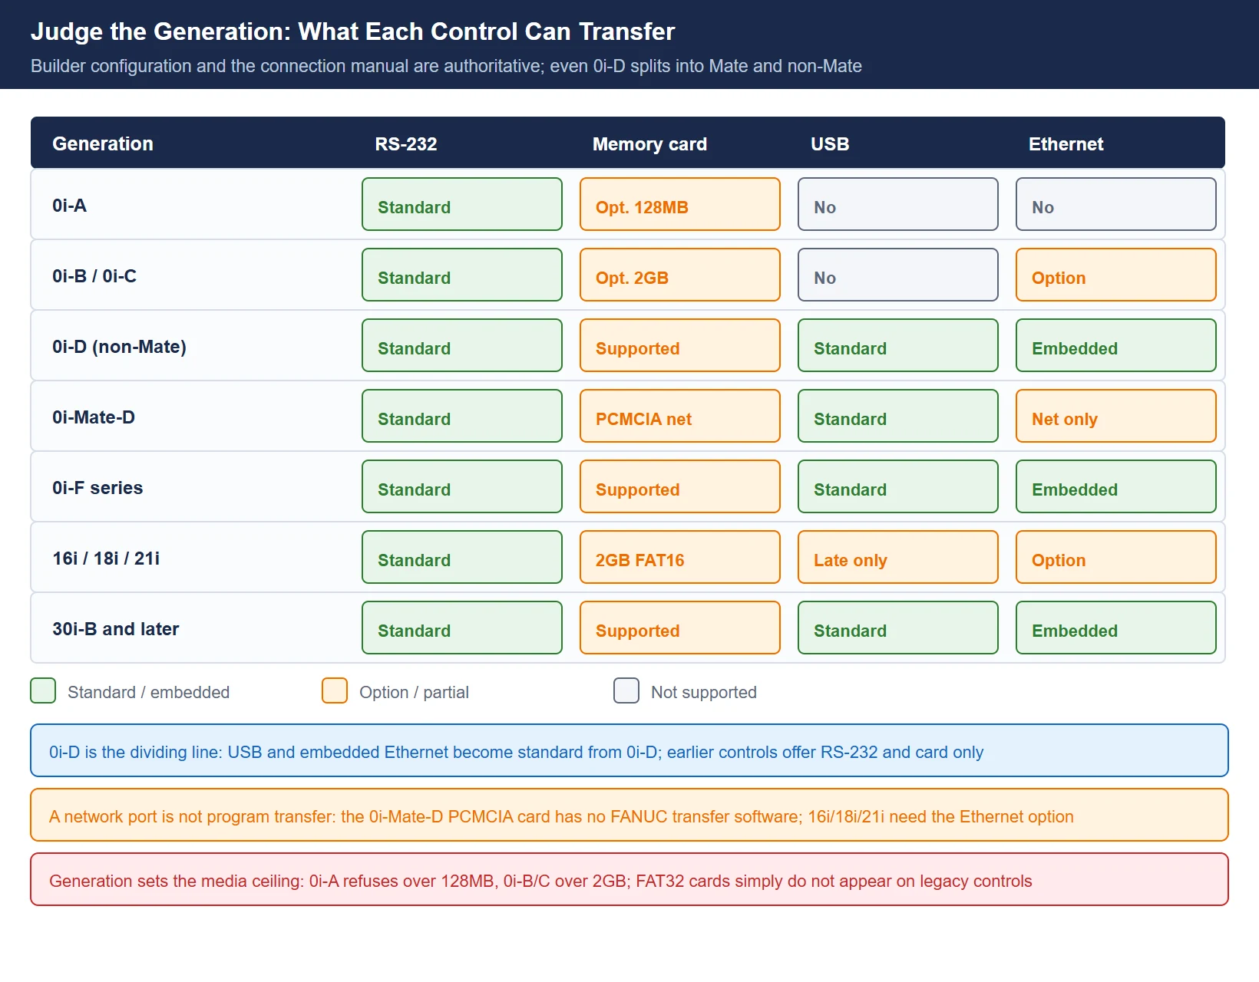Click the orange Option / partial legend swatch

point(335,690)
